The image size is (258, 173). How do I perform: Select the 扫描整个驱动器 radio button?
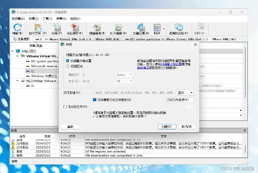pyautogui.click(x=67, y=61)
